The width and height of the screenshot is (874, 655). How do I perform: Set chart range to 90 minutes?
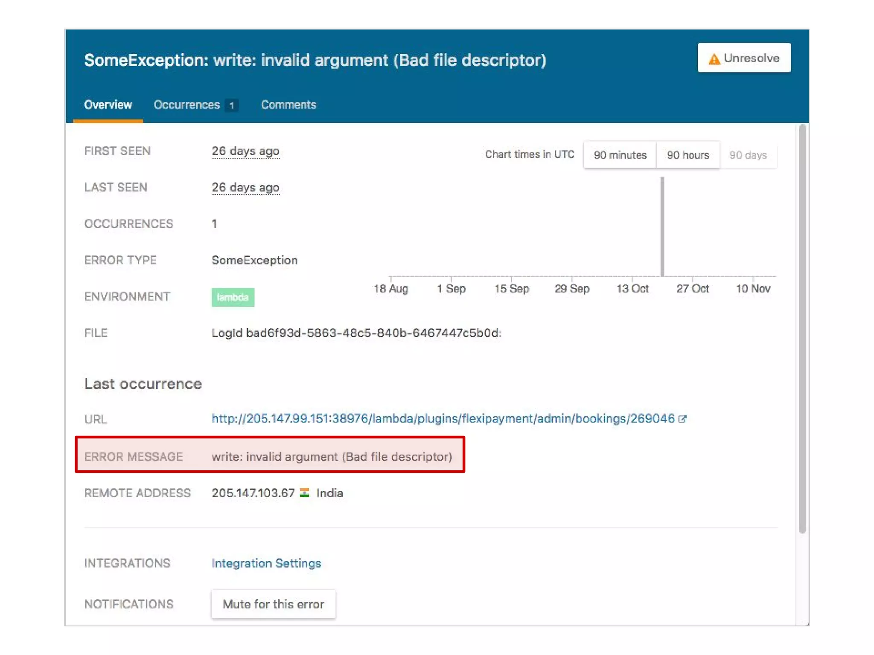point(620,155)
